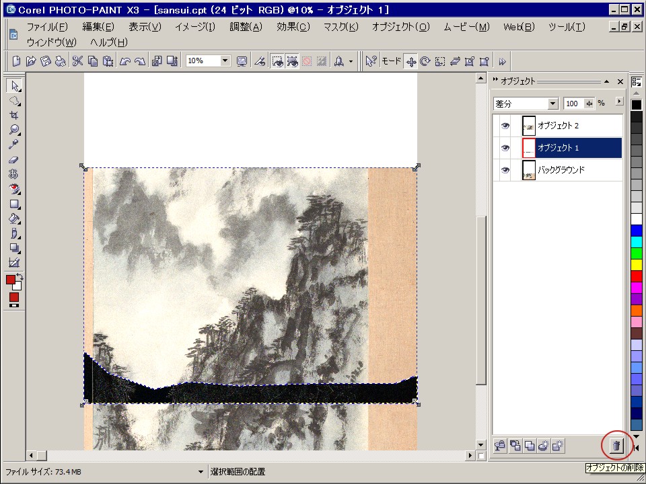Select the オブジェクト 2 row
646x484 pixels.
click(x=557, y=126)
